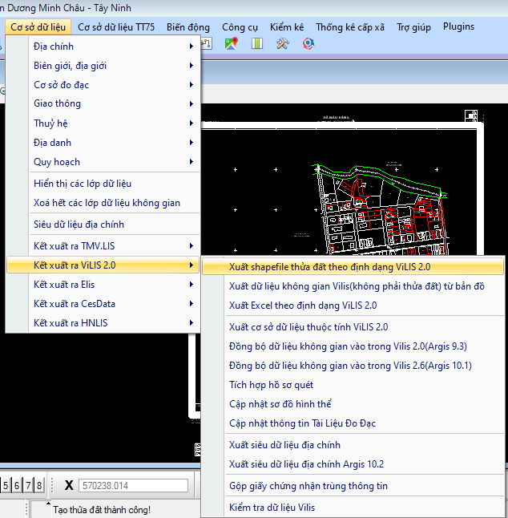Click Hiển thị các lớp dữ liệu
The width and height of the screenshot is (508, 518).
(83, 184)
